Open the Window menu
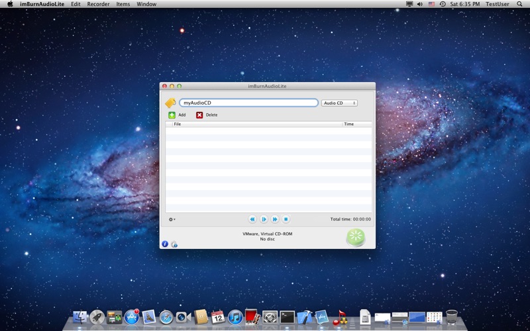 coord(146,4)
